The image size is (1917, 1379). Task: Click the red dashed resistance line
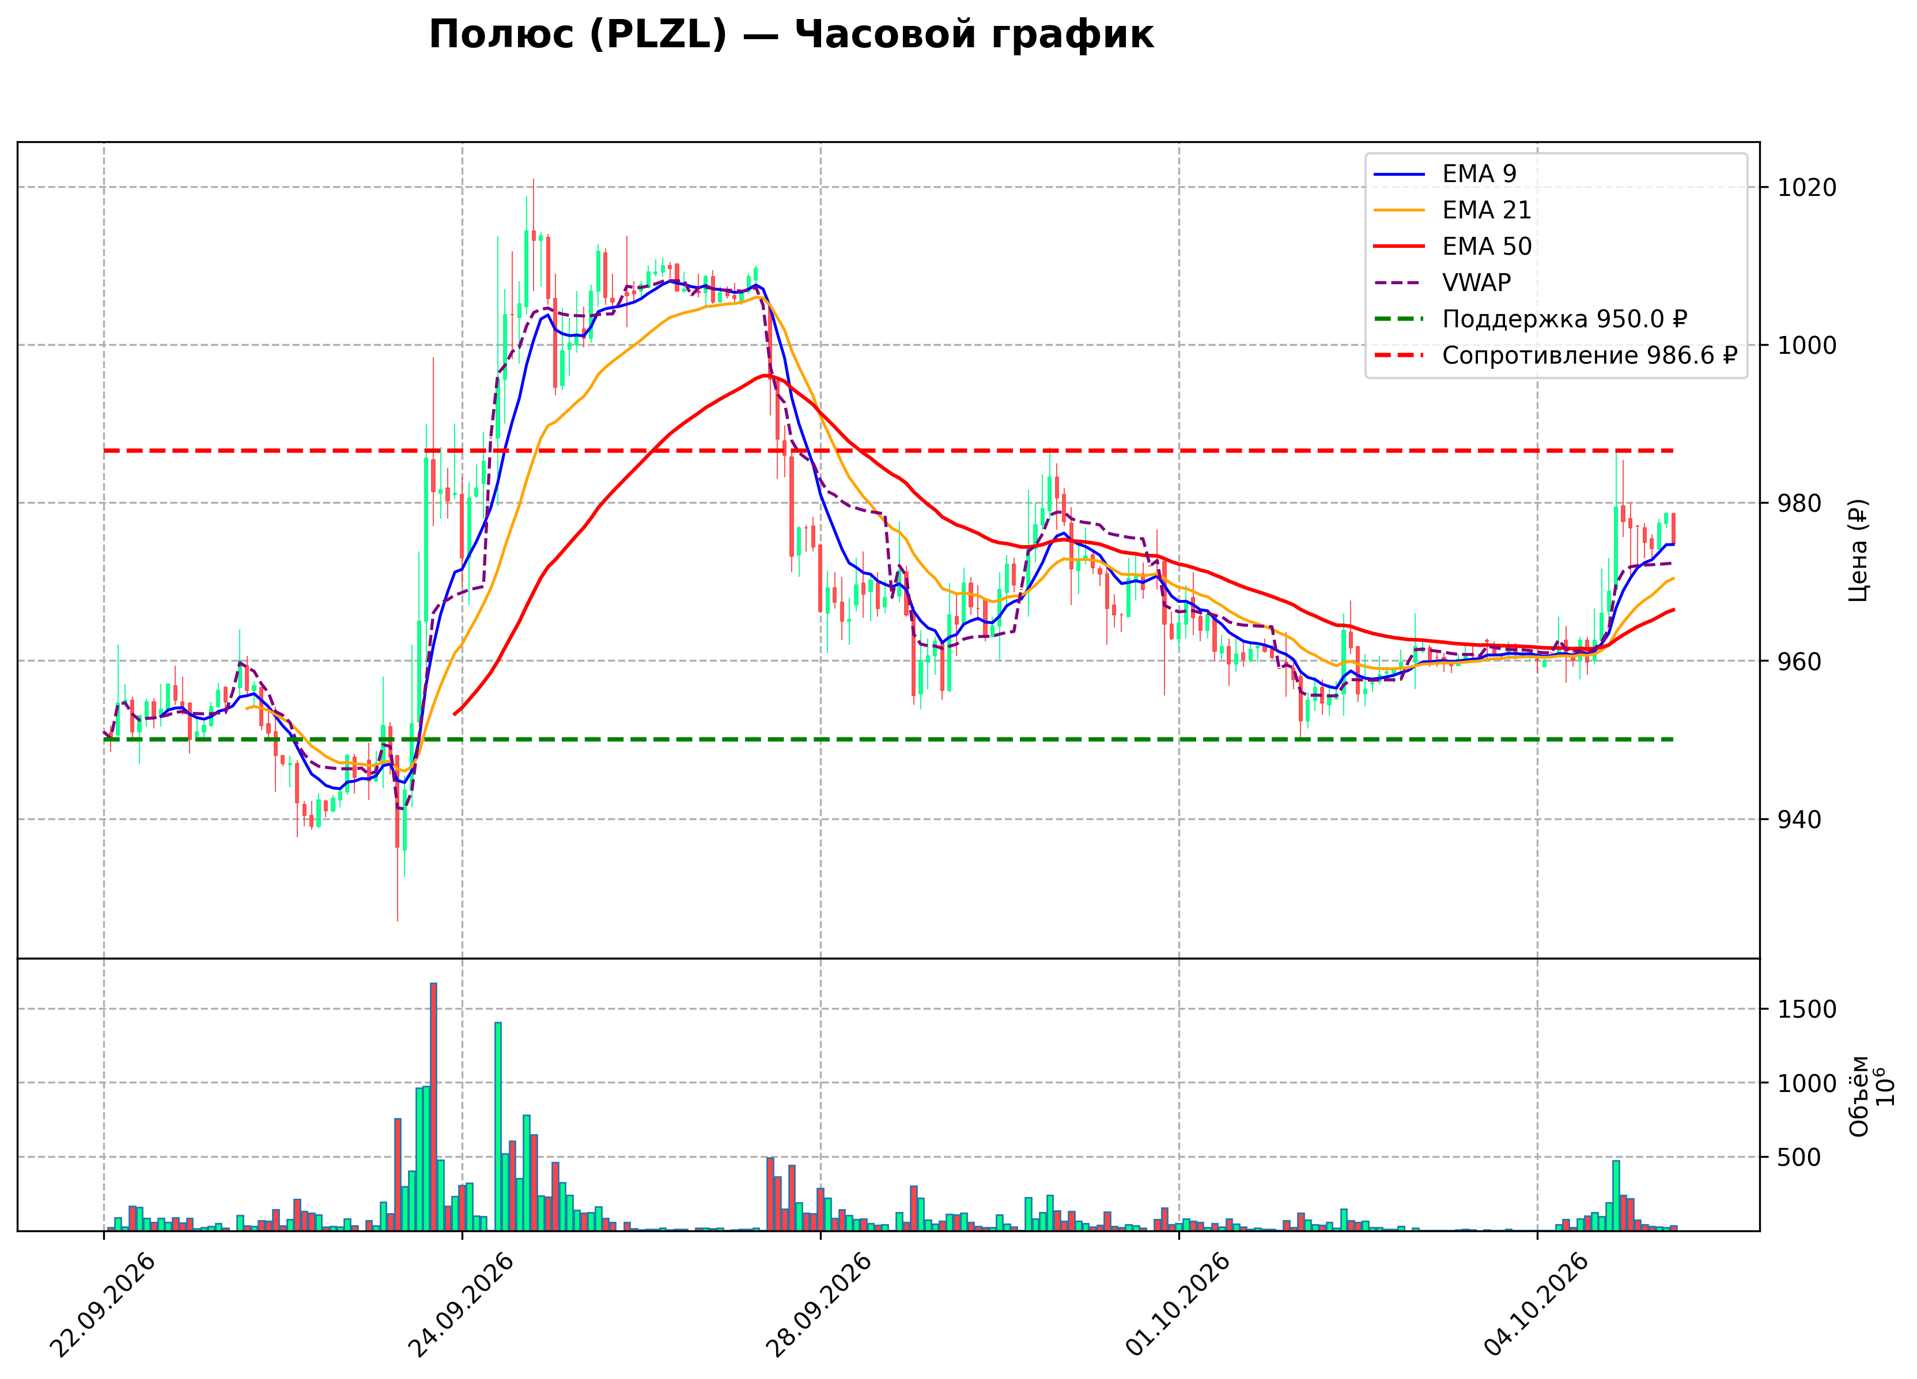point(888,451)
